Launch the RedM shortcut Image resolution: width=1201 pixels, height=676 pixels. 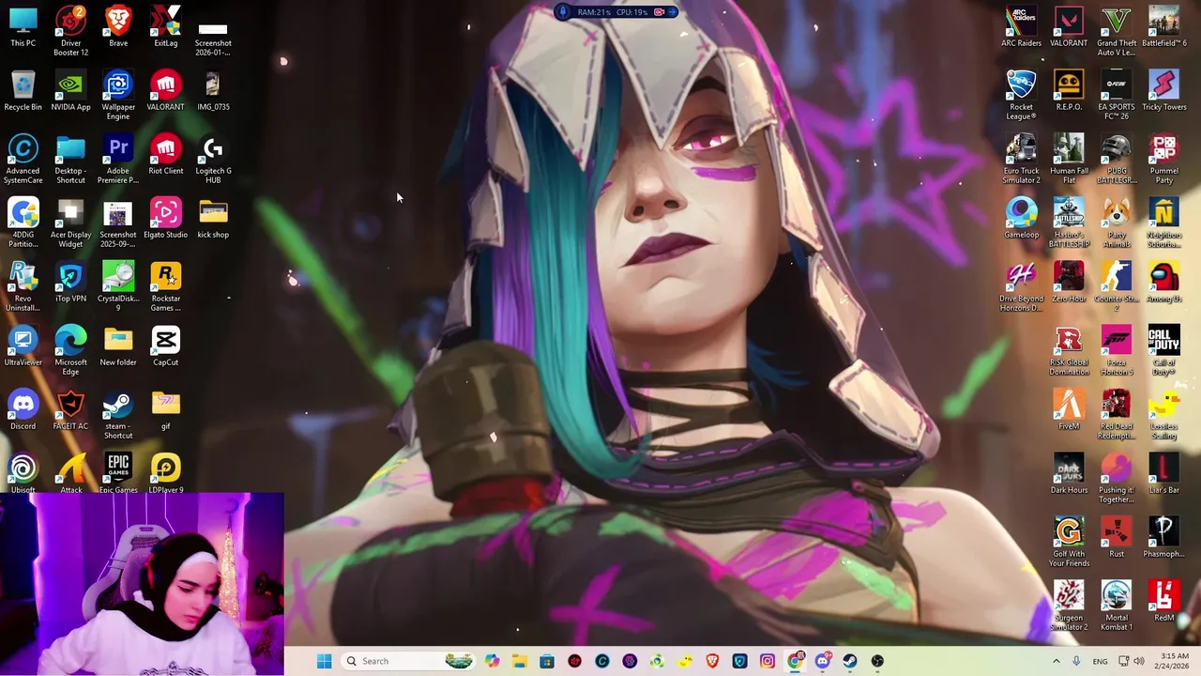click(1164, 602)
